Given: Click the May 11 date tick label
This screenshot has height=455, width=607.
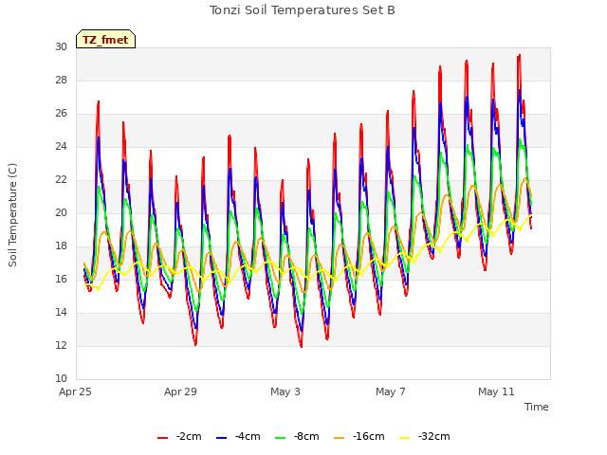Looking at the screenshot, I should pyautogui.click(x=496, y=391).
